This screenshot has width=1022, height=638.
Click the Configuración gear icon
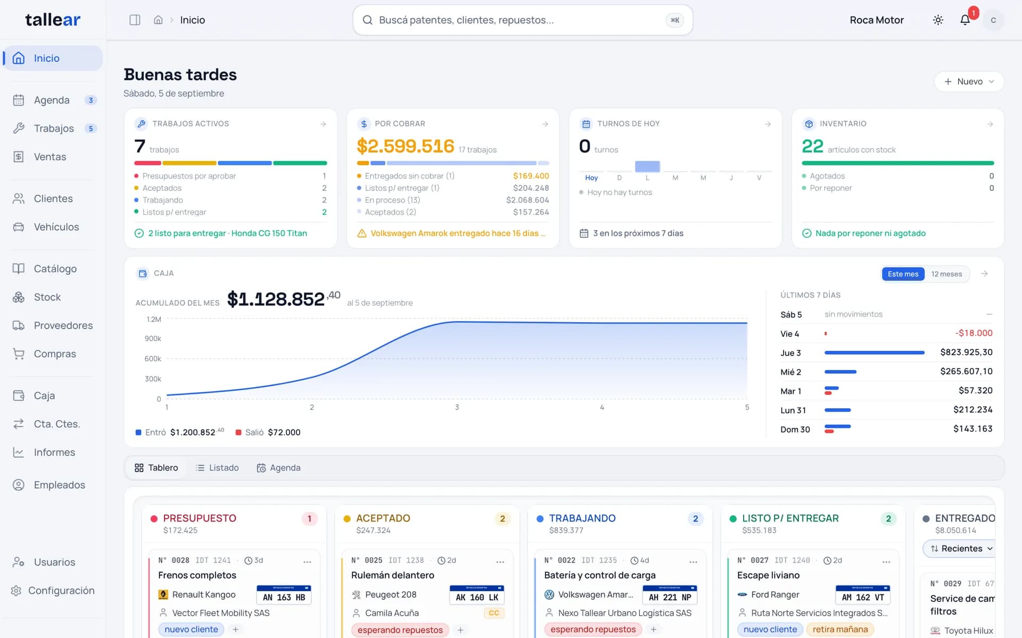[x=16, y=591]
